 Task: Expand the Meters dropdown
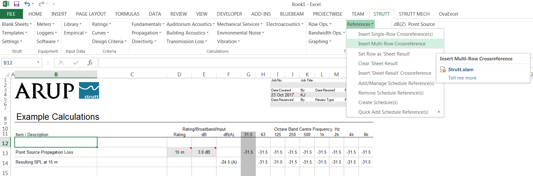click(x=45, y=24)
